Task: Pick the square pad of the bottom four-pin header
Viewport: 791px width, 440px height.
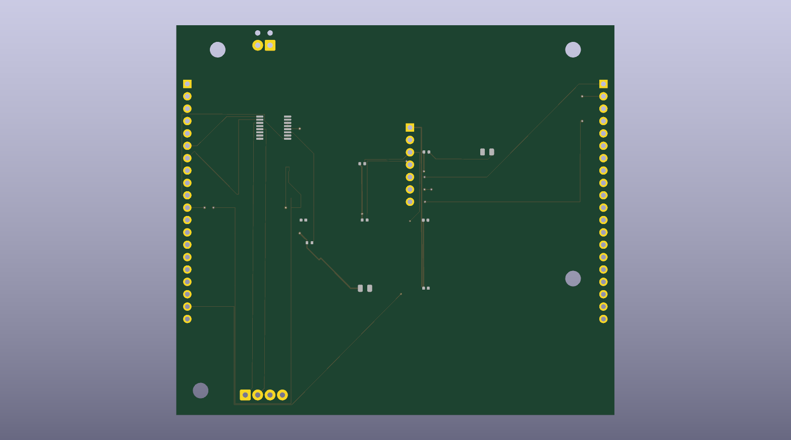Action: click(245, 395)
